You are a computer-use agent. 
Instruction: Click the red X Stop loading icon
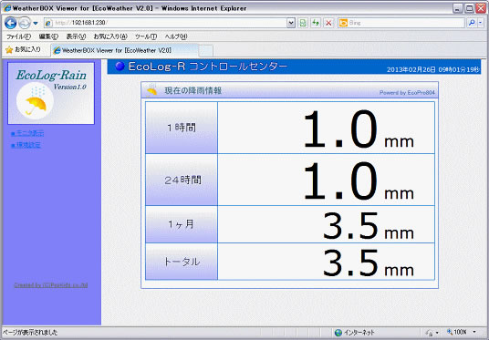[328, 23]
